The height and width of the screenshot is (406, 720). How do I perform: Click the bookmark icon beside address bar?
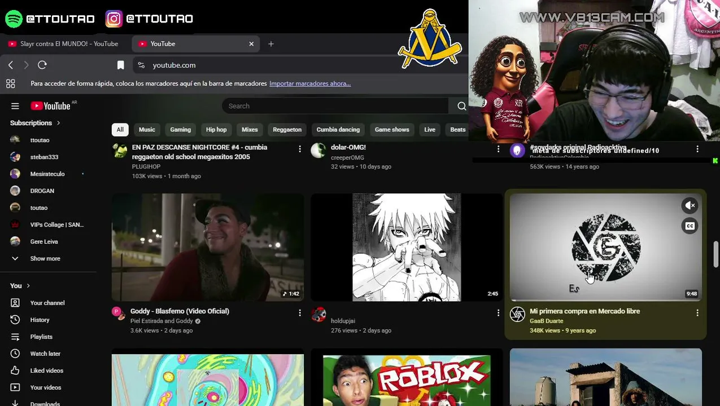(120, 65)
